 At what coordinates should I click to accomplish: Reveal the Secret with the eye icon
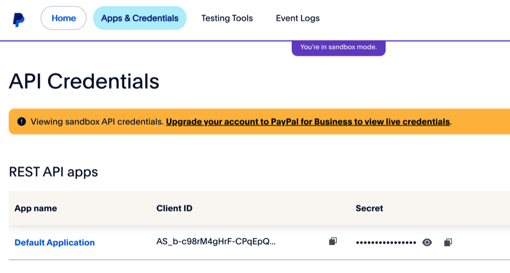coord(427,242)
